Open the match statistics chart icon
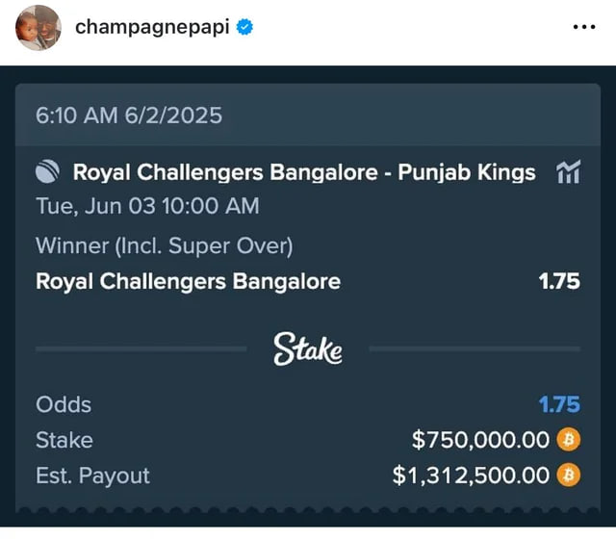 pos(568,172)
